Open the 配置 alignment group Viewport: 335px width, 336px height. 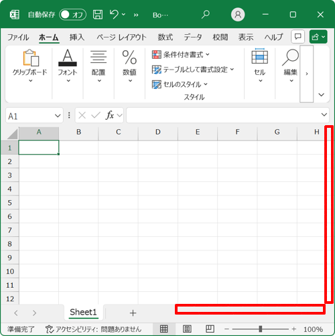pyautogui.click(x=98, y=66)
